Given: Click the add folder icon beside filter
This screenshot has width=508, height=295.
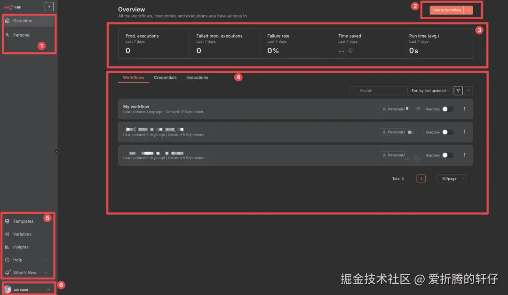Looking at the screenshot, I should 468,91.
